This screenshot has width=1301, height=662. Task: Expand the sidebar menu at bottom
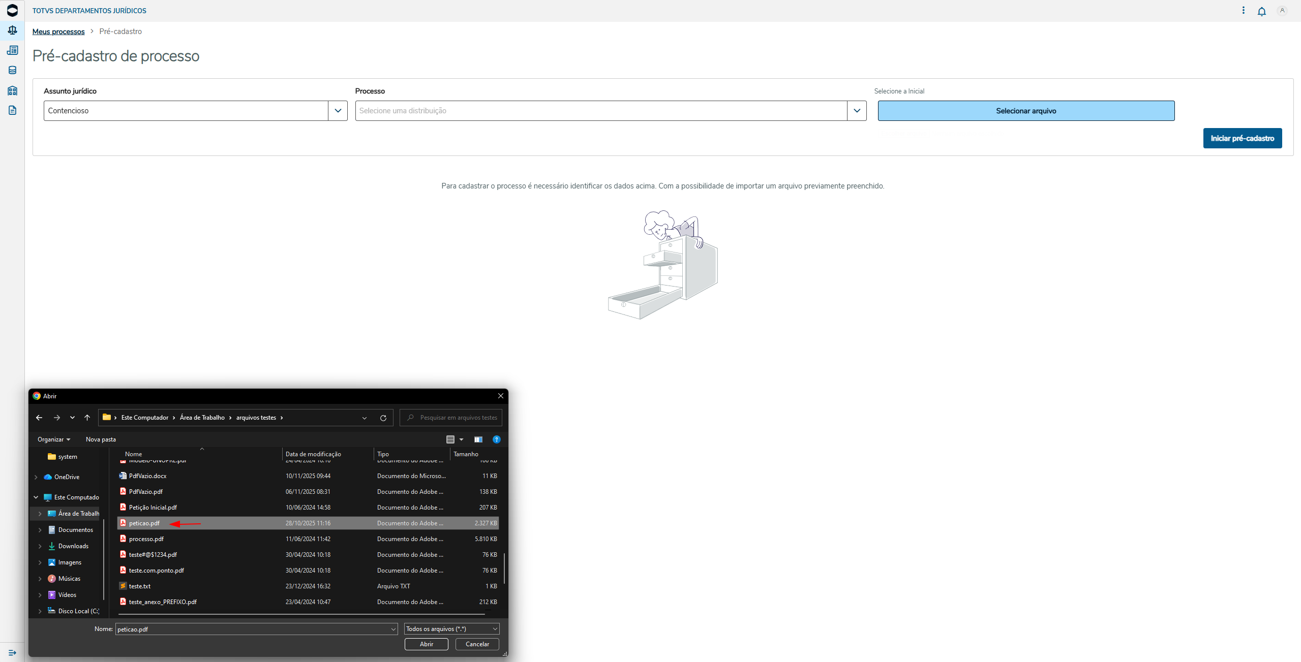pyautogui.click(x=12, y=652)
